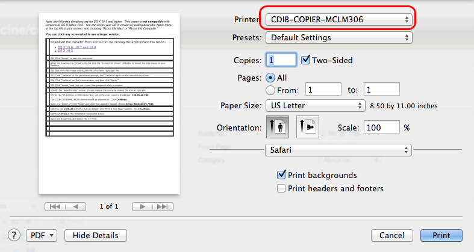Select the From page range radio button
The height and width of the screenshot is (252, 474).
point(270,90)
